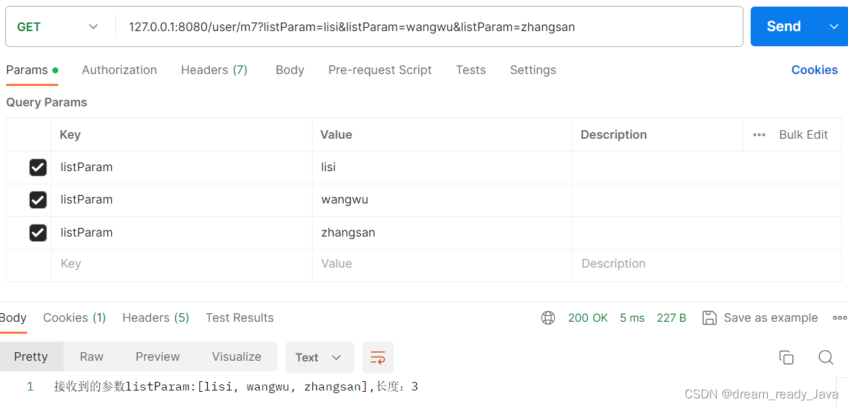The width and height of the screenshot is (848, 407).
Task: Open the Cookies link
Action: 814,70
